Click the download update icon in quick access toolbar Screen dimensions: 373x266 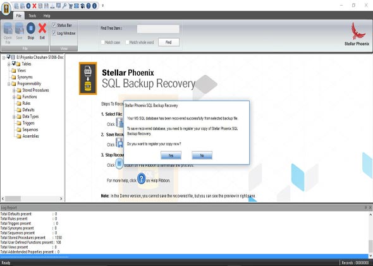coord(52,6)
